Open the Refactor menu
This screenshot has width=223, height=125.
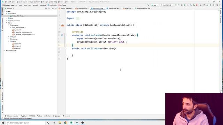(37, 2)
